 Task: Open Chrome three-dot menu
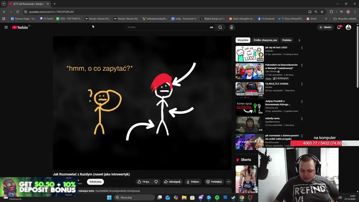(x=355, y=12)
